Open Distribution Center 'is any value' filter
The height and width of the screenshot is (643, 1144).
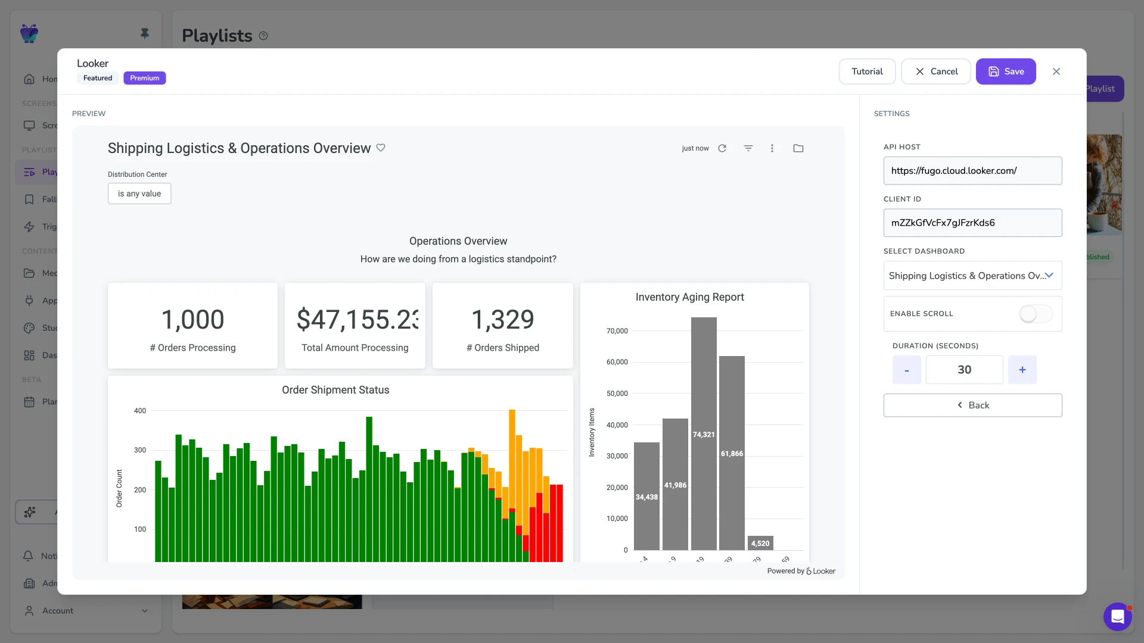(x=139, y=193)
